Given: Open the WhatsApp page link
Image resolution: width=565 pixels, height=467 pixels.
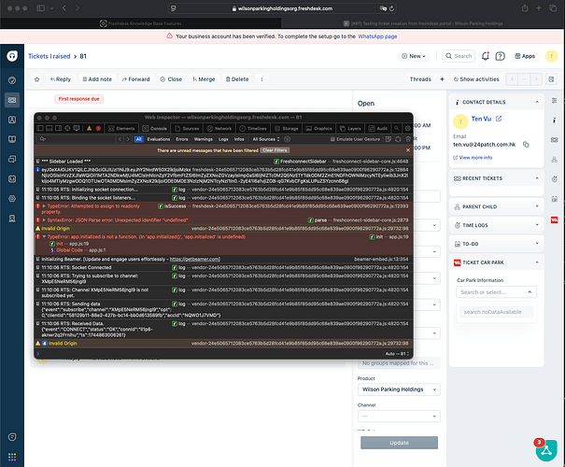Looking at the screenshot, I should [377, 36].
